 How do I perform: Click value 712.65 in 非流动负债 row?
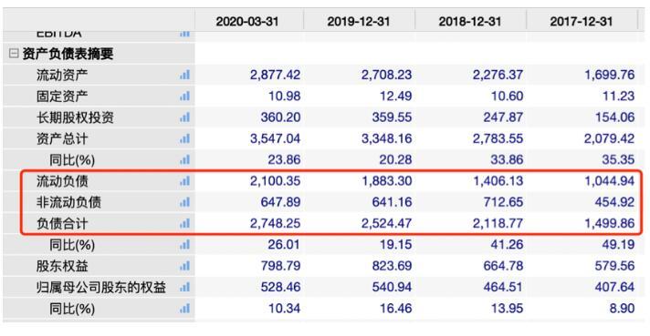[503, 202]
